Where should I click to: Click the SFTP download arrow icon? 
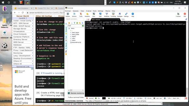point(72,23)
